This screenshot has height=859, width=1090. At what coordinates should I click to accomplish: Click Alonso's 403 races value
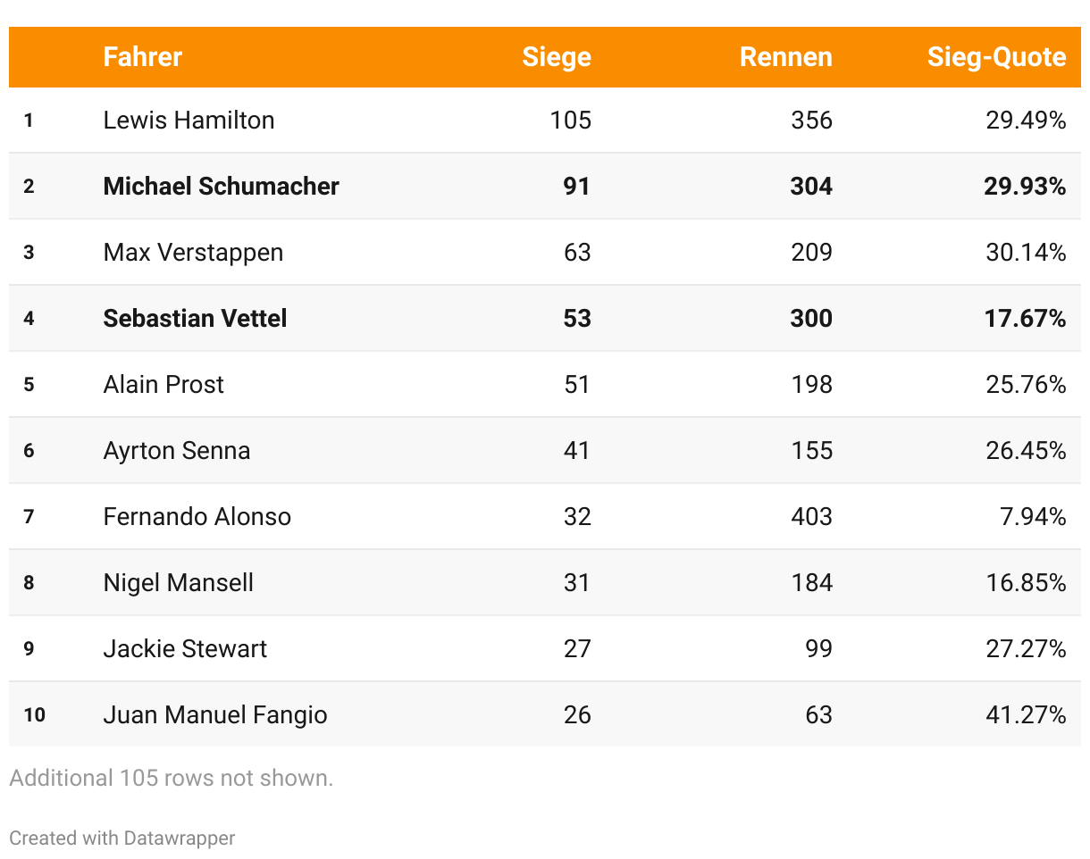pyautogui.click(x=811, y=517)
